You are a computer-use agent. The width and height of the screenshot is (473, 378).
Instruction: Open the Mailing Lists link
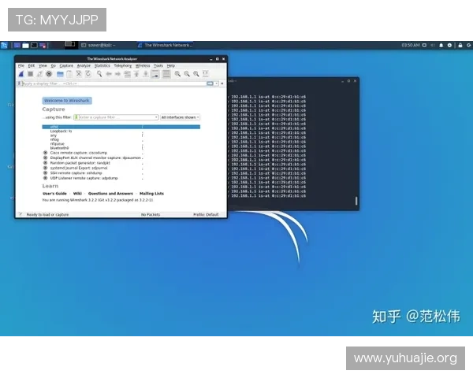[151, 194]
